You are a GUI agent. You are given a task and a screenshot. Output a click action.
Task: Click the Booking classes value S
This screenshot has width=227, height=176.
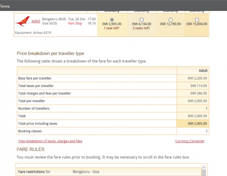[x=206, y=131]
